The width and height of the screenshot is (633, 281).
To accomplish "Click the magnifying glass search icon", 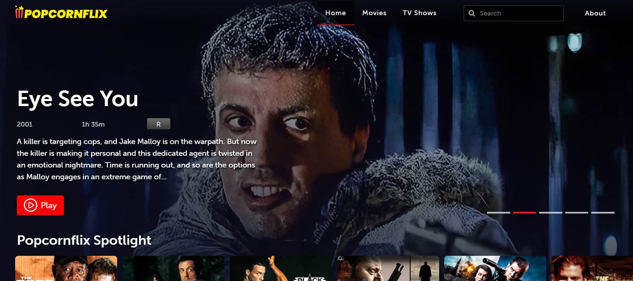I will 472,13.
